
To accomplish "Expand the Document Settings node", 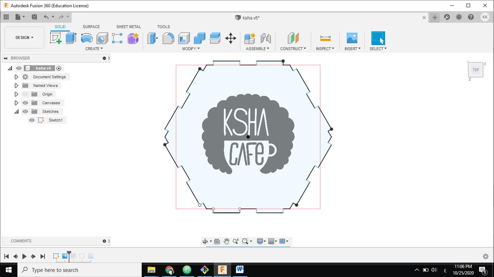I will tap(16, 77).
